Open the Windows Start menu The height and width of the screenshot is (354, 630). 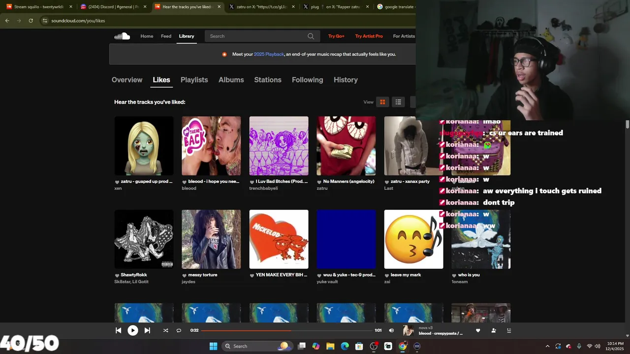pos(213,346)
